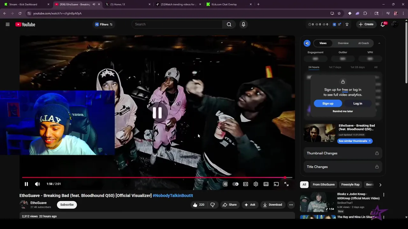
Task: Open the browser extensions puzzle icon
Action: pyautogui.click(x=365, y=13)
